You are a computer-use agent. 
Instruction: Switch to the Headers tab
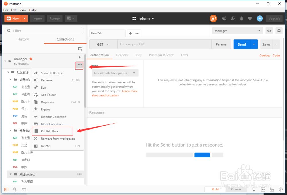pyautogui.click(x=122, y=55)
